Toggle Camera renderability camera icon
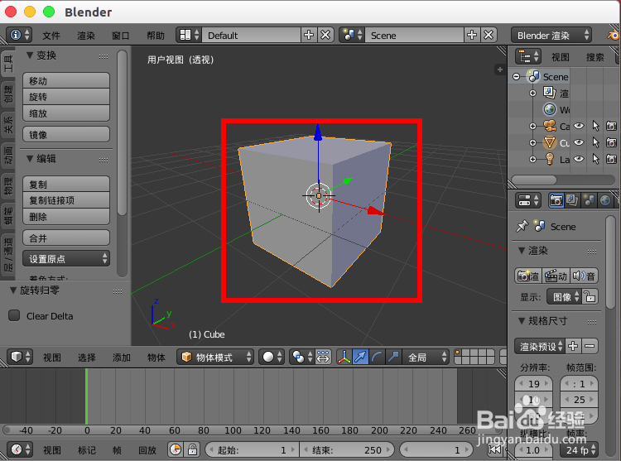 click(612, 126)
